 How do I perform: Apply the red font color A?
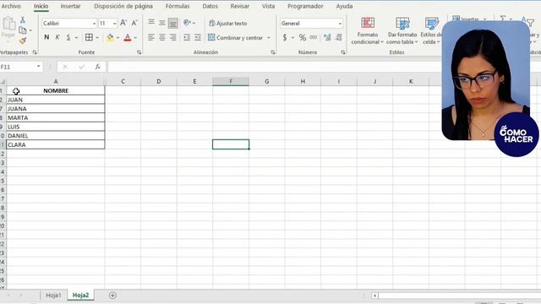tap(128, 37)
